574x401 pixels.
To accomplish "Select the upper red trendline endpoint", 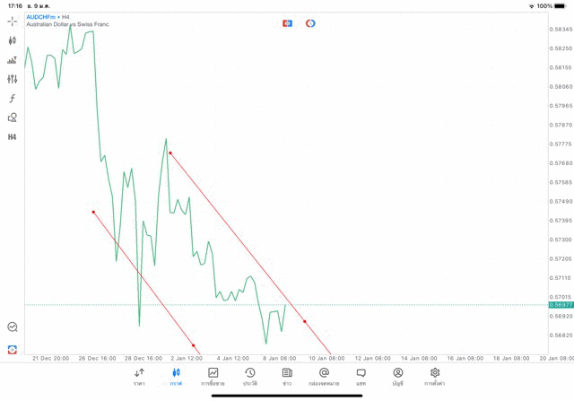I will coord(170,153).
